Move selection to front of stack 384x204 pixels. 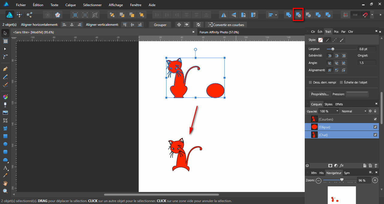pyautogui.click(x=141, y=15)
